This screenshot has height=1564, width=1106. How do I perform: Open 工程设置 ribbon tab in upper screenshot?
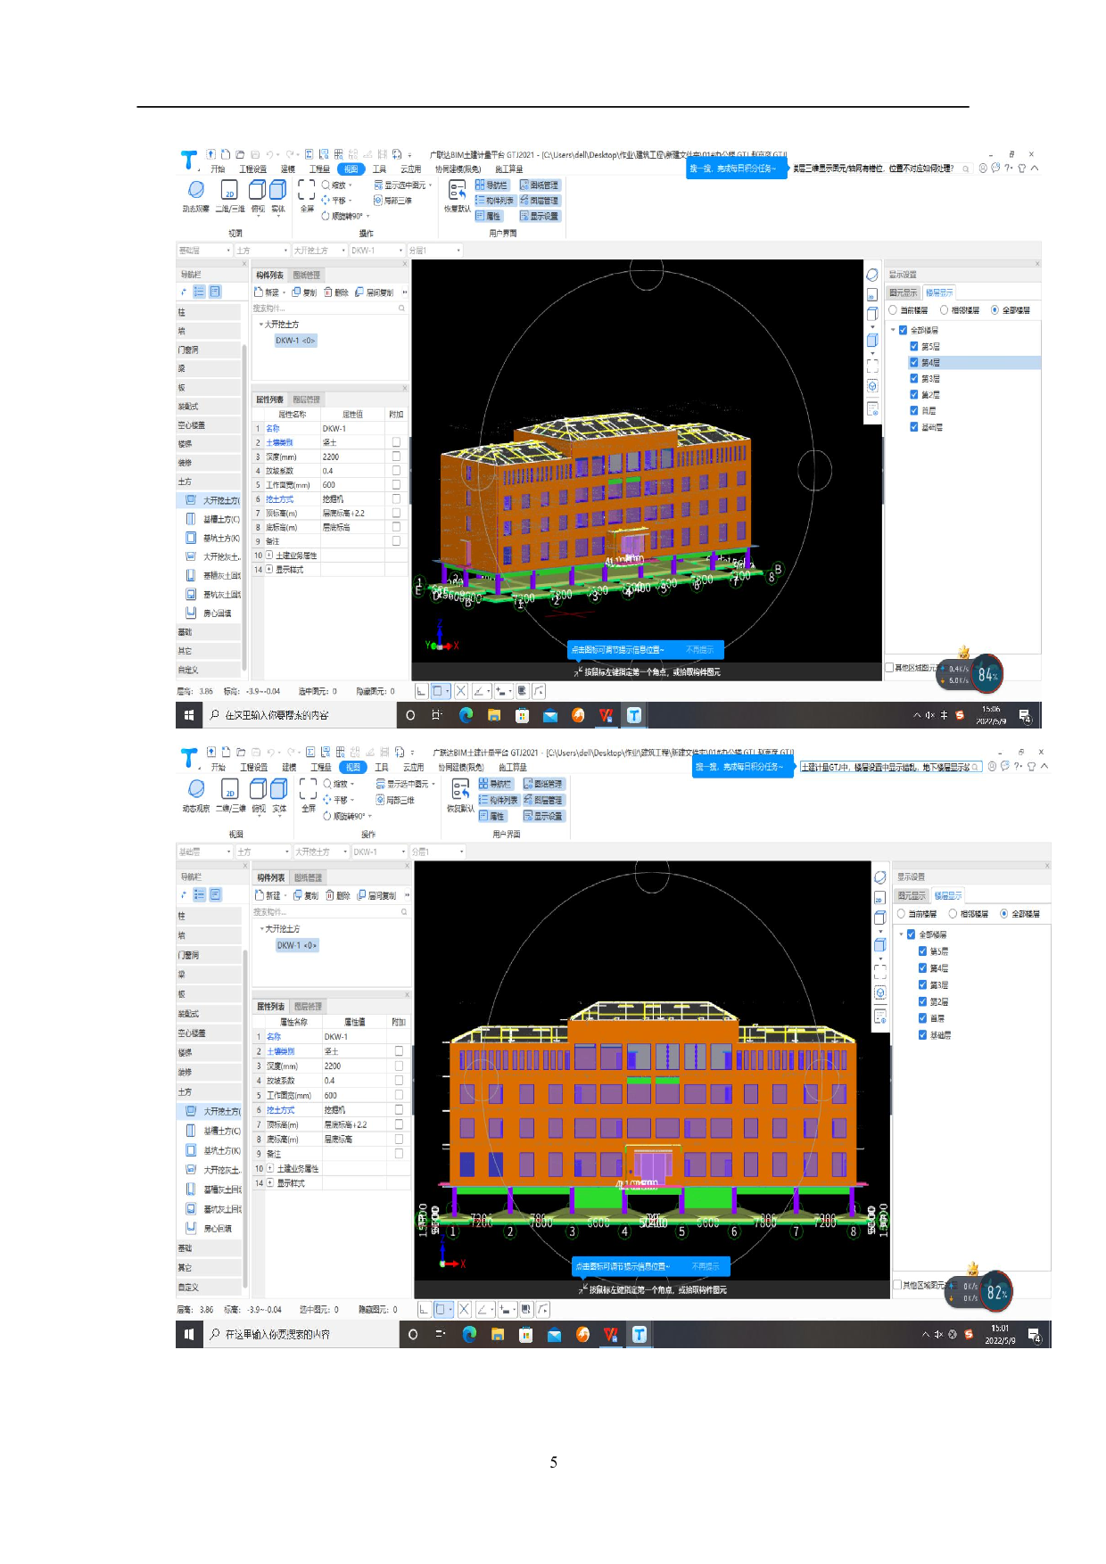252,169
